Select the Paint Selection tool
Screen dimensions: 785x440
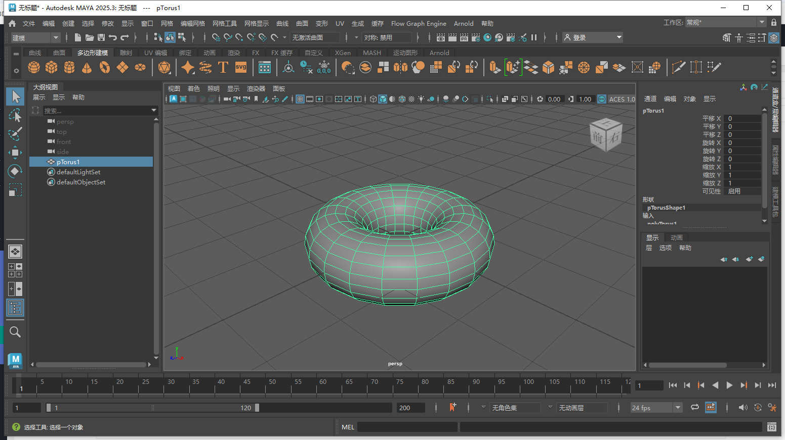pyautogui.click(x=15, y=134)
